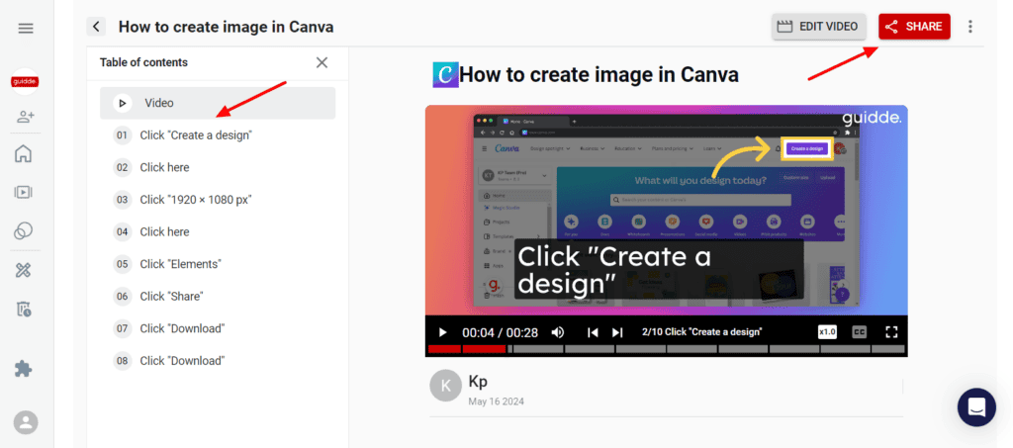Open the account profile icon in sidebar
The height and width of the screenshot is (448, 1013).
pyautogui.click(x=26, y=423)
